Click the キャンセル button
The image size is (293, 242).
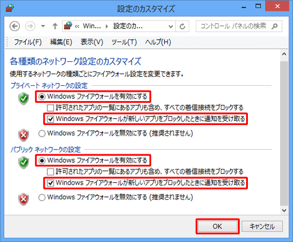pos(262,226)
